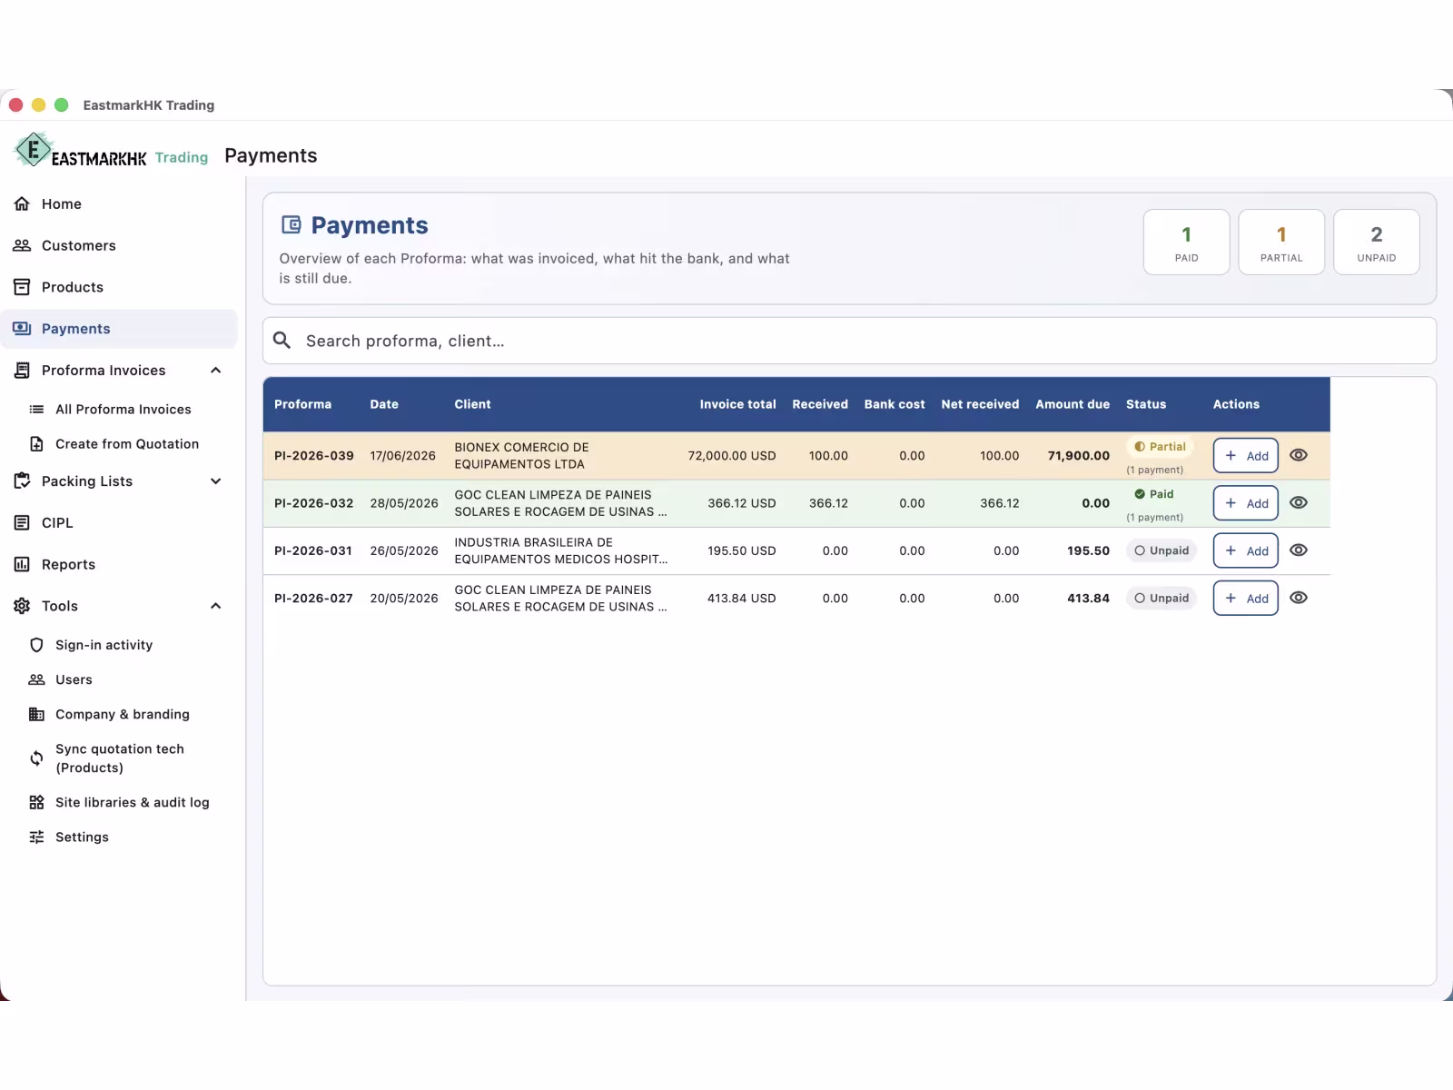Click the Amount due column header
The height and width of the screenshot is (1090, 1453).
[x=1072, y=404]
